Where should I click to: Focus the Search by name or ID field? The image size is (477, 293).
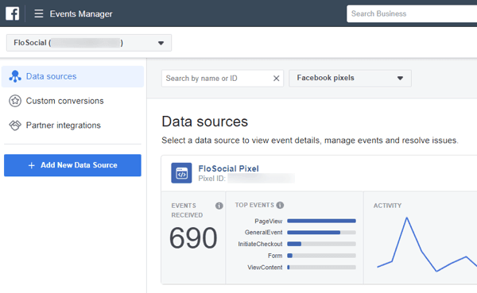(x=223, y=79)
